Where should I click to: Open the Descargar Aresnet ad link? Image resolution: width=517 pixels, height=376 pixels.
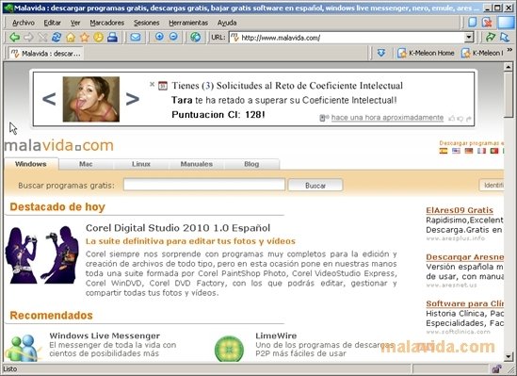click(464, 257)
